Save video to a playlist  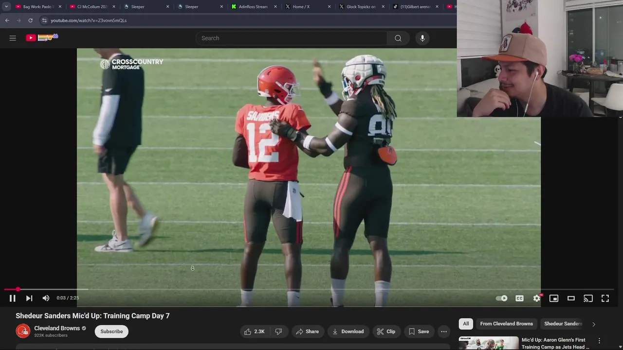(x=419, y=332)
